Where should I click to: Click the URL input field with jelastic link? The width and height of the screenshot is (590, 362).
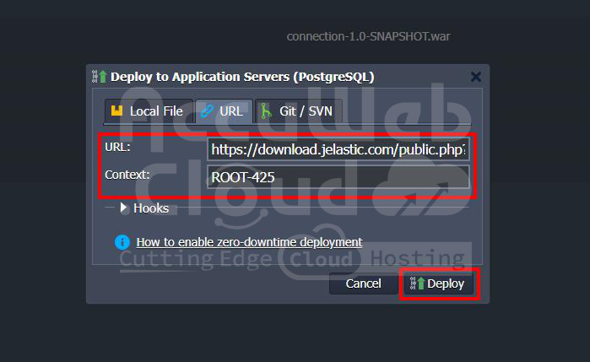click(338, 149)
